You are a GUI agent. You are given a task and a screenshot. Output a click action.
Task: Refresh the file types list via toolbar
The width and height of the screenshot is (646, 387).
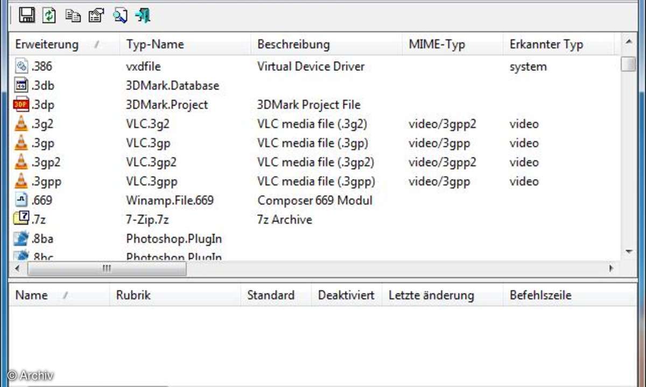click(49, 15)
